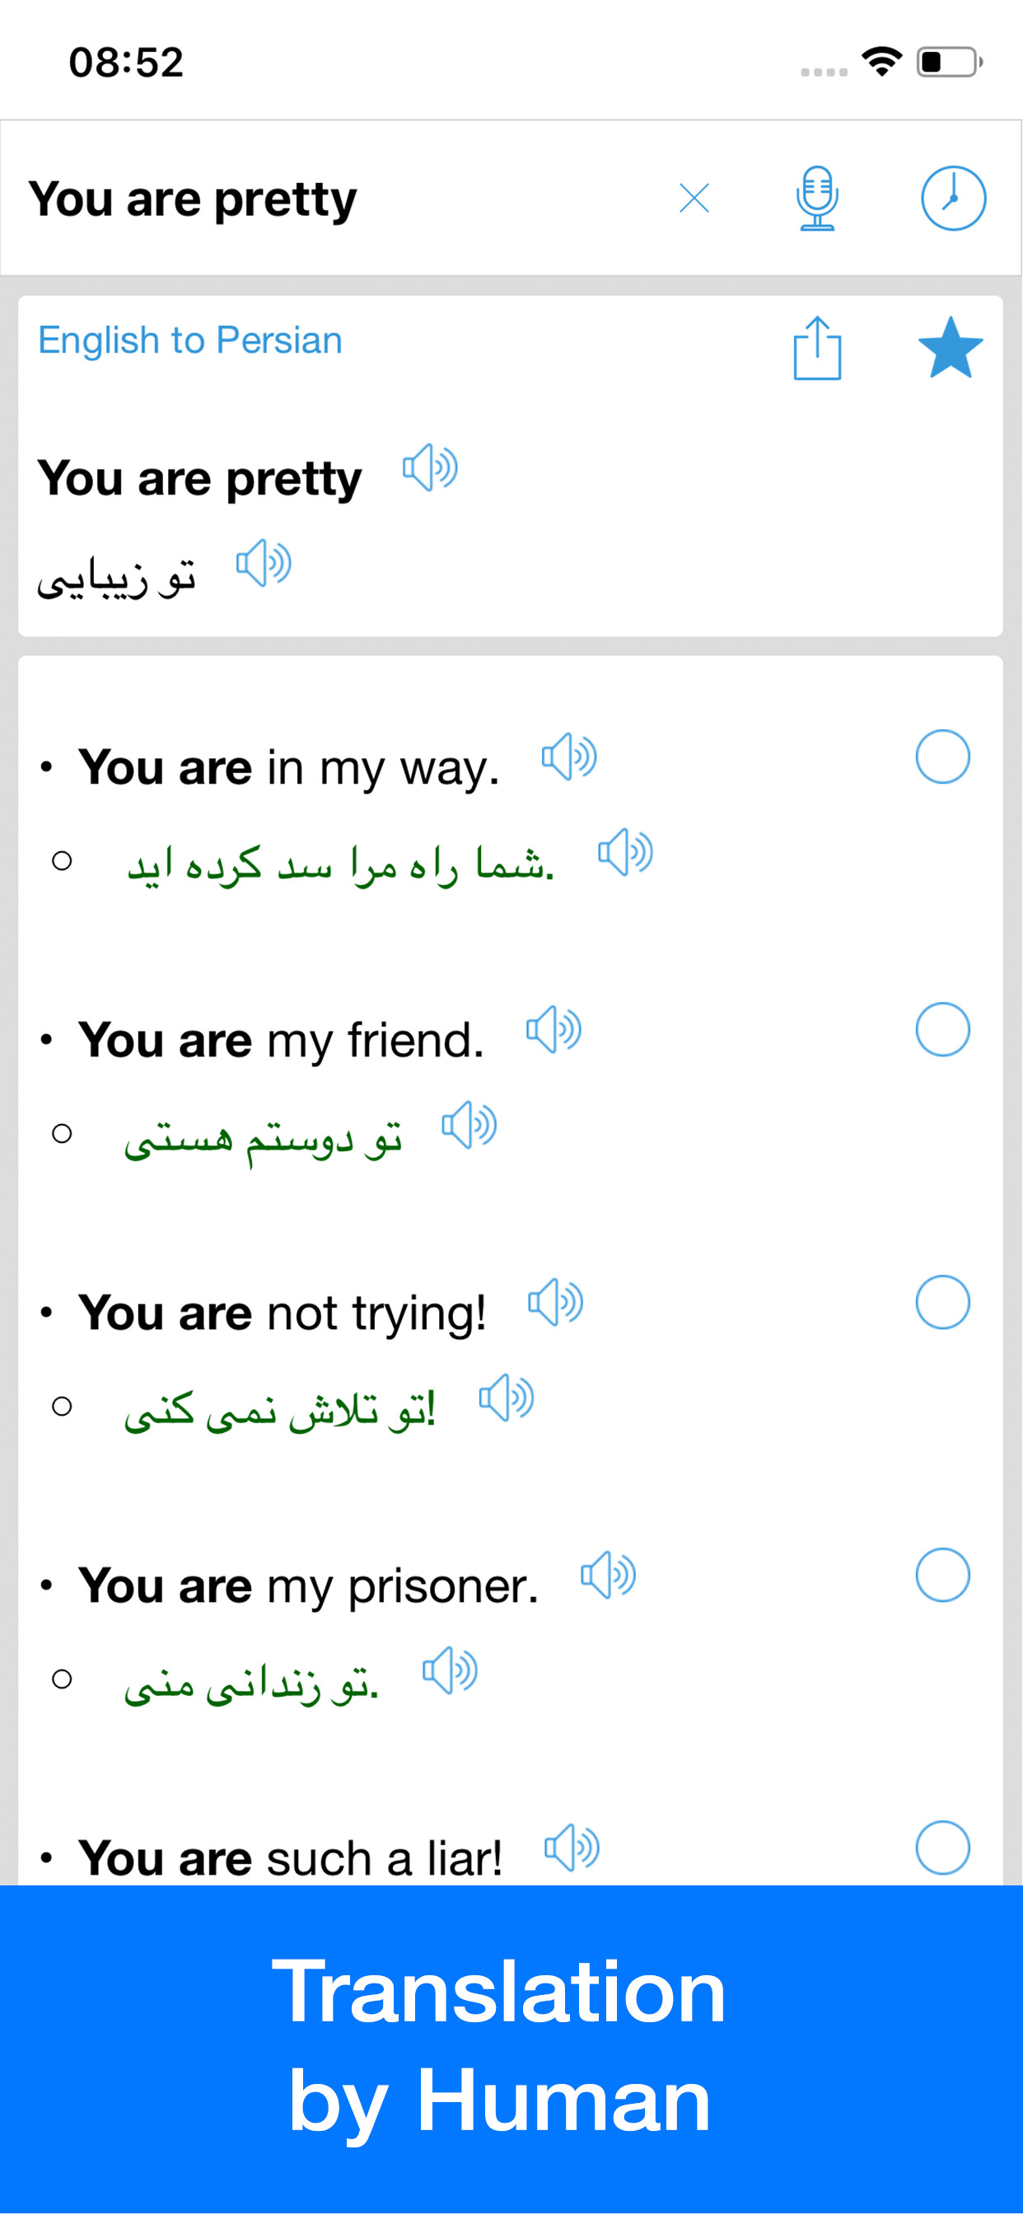1023x2215 pixels.
Task: Play audio for "You are my prisoner."
Action: 608,1576
